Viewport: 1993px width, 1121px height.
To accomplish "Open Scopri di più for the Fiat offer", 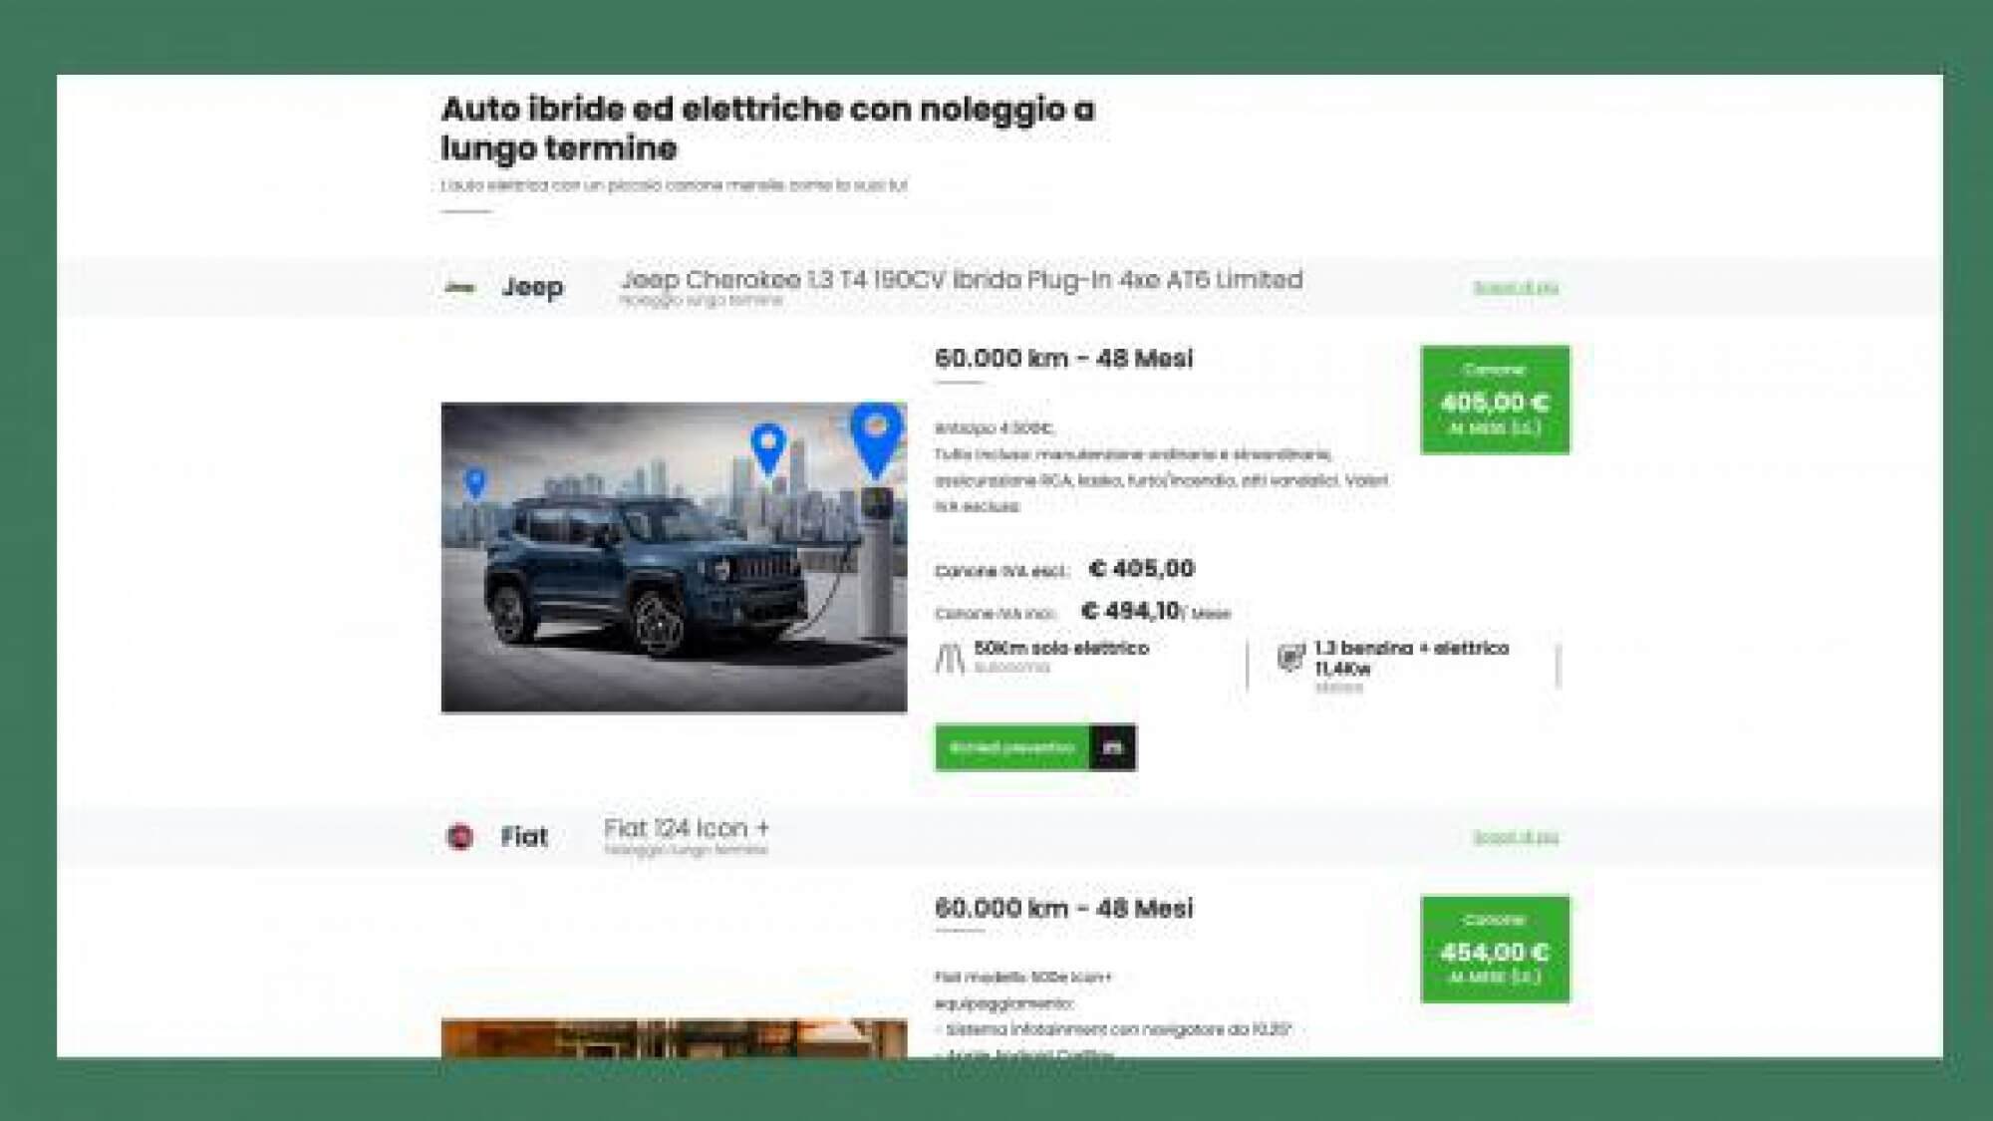I will point(1516,838).
